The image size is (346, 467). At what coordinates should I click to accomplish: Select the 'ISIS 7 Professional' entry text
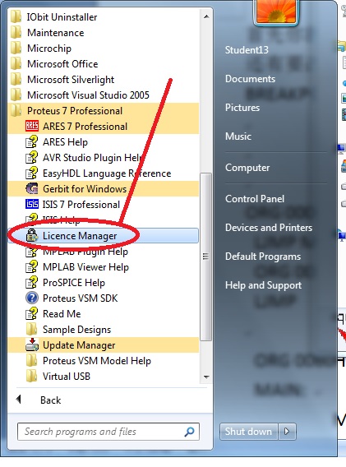pyautogui.click(x=81, y=205)
